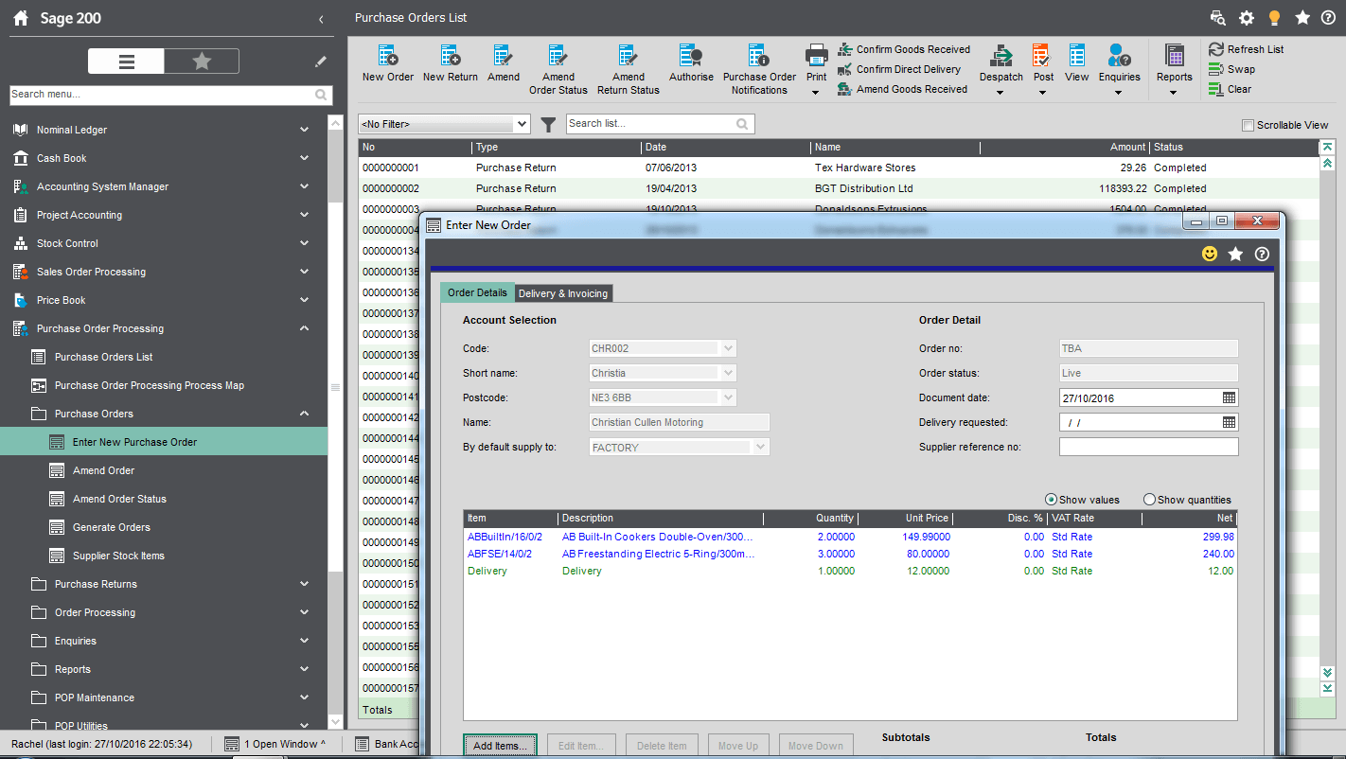Click Amend Goods Received

coord(902,89)
